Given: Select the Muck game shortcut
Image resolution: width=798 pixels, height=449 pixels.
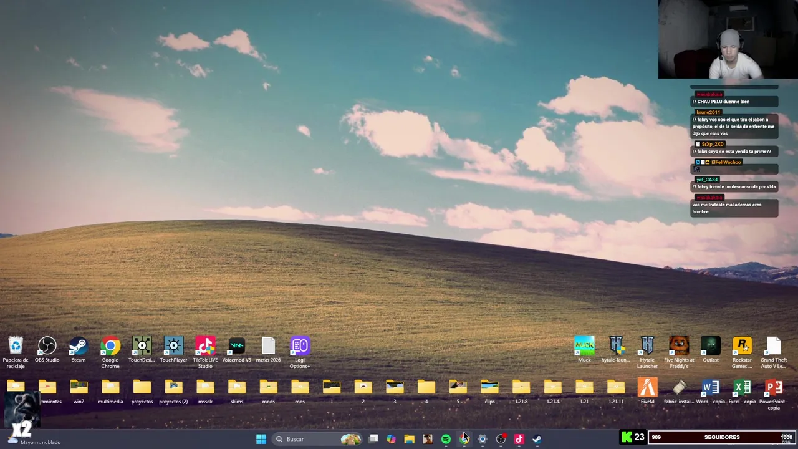Looking at the screenshot, I should coord(584,350).
